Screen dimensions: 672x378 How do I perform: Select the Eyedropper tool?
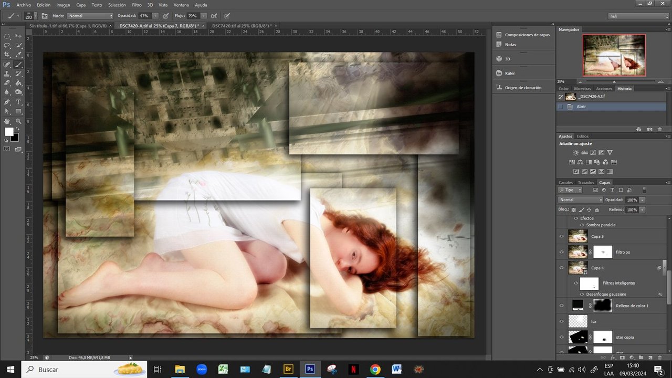click(18, 55)
